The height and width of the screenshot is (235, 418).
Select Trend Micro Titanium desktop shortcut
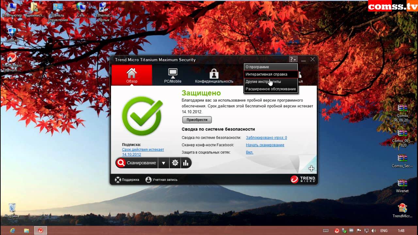pyautogui.click(x=12, y=62)
